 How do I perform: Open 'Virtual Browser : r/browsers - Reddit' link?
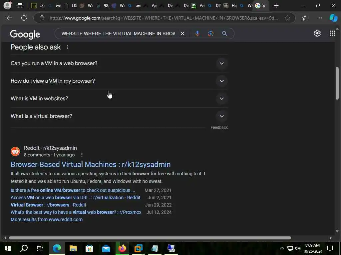click(48, 205)
